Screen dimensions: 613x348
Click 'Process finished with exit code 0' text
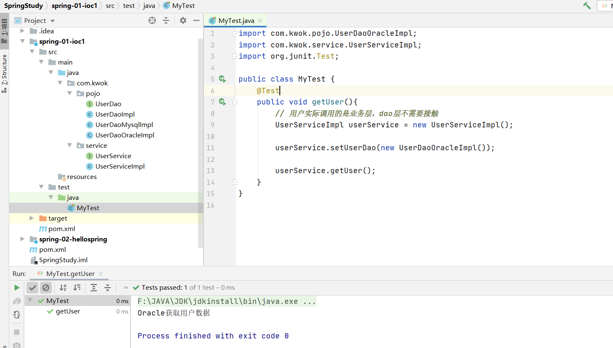(x=213, y=336)
